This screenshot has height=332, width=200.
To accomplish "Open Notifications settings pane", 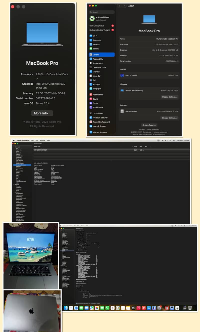I will [101, 95].
